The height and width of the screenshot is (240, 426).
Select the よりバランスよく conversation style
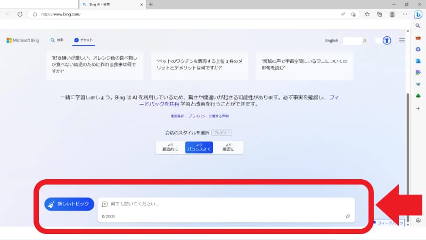coord(199,148)
